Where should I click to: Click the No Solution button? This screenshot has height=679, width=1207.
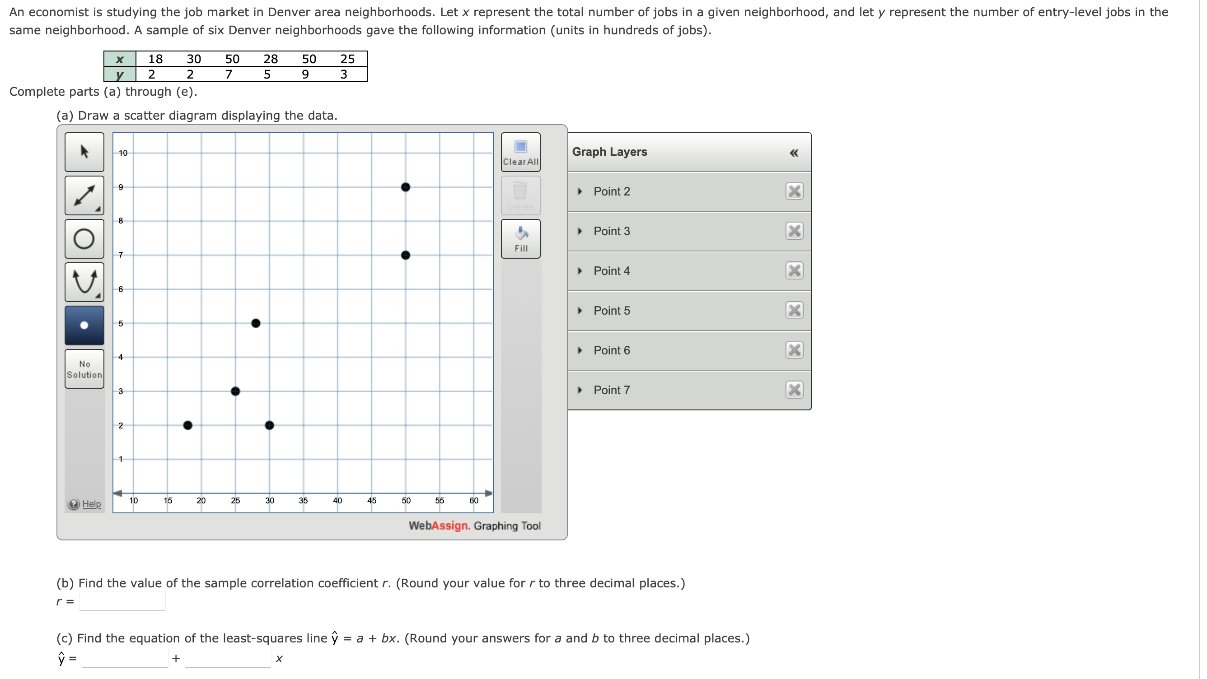point(84,369)
